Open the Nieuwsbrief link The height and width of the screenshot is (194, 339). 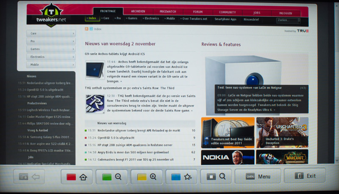[251, 19]
